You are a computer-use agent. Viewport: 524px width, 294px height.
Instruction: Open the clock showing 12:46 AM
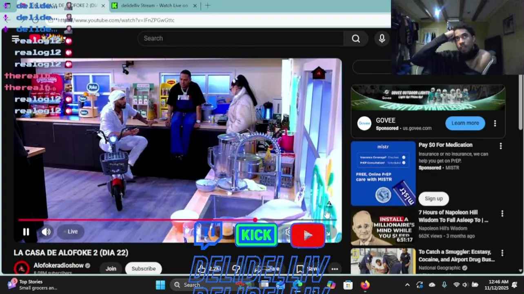(496, 285)
